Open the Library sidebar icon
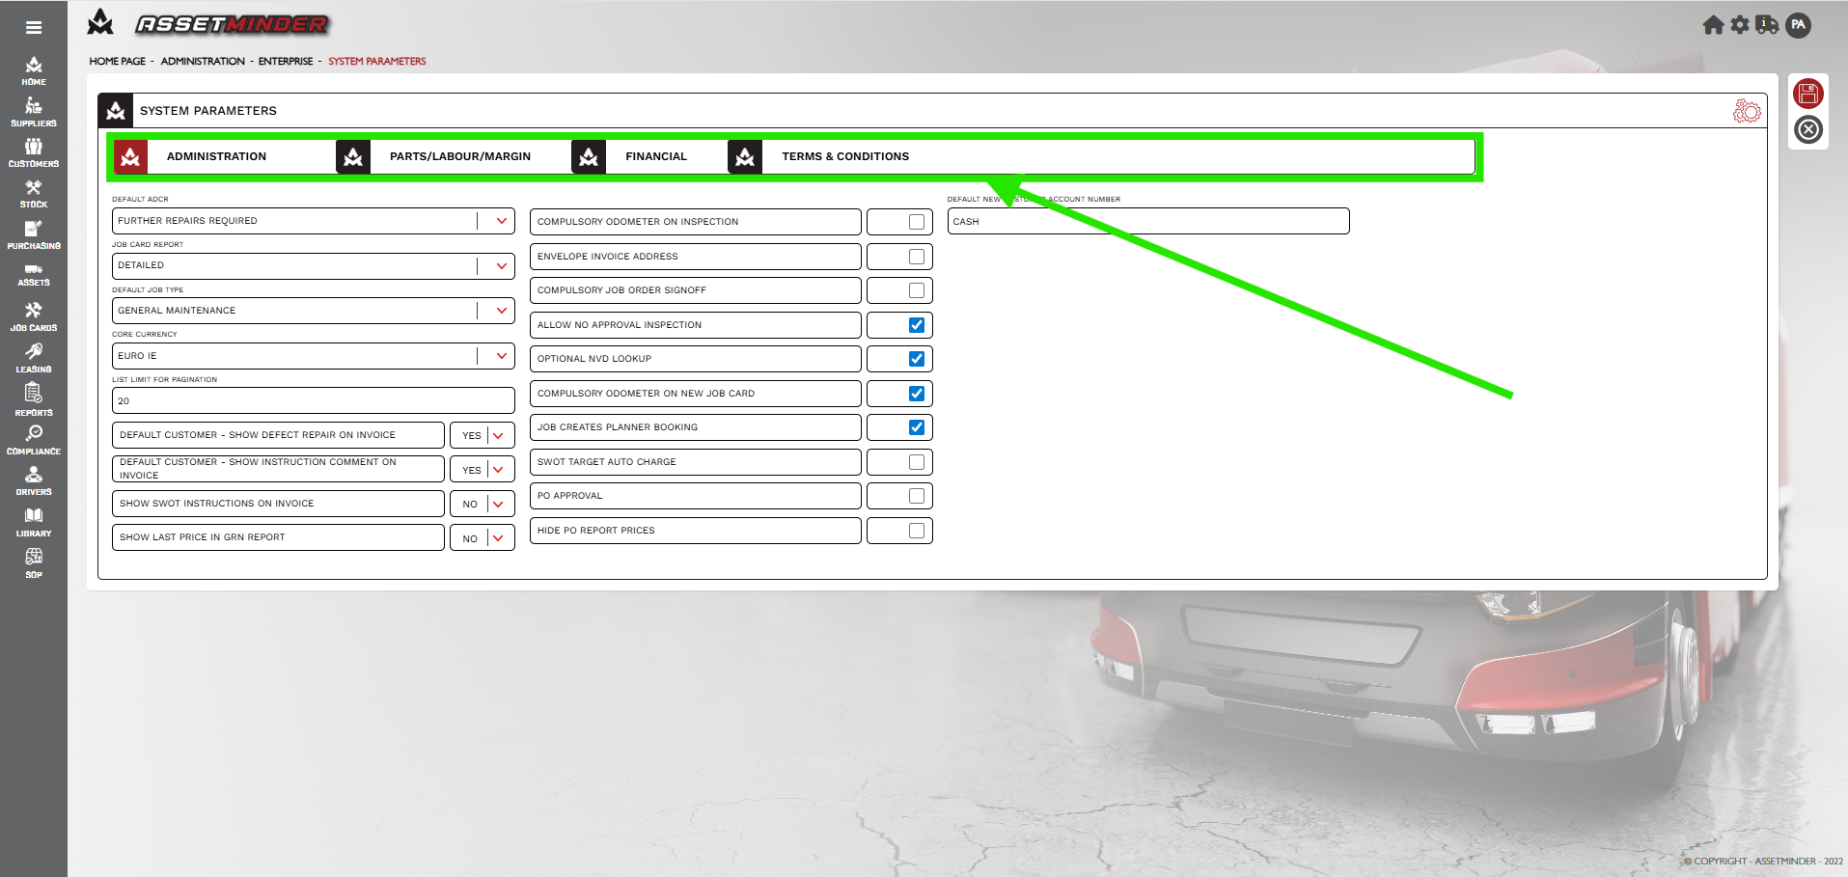Viewport: 1848px width, 877px height. pyautogui.click(x=34, y=521)
